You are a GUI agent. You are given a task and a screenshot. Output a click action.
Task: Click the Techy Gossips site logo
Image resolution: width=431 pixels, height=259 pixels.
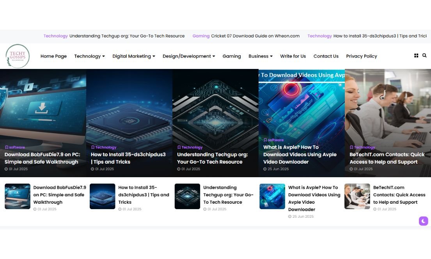[x=18, y=56]
